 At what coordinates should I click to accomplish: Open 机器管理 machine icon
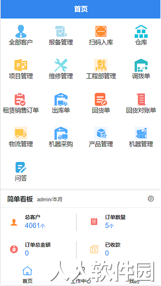[x=141, y=133]
